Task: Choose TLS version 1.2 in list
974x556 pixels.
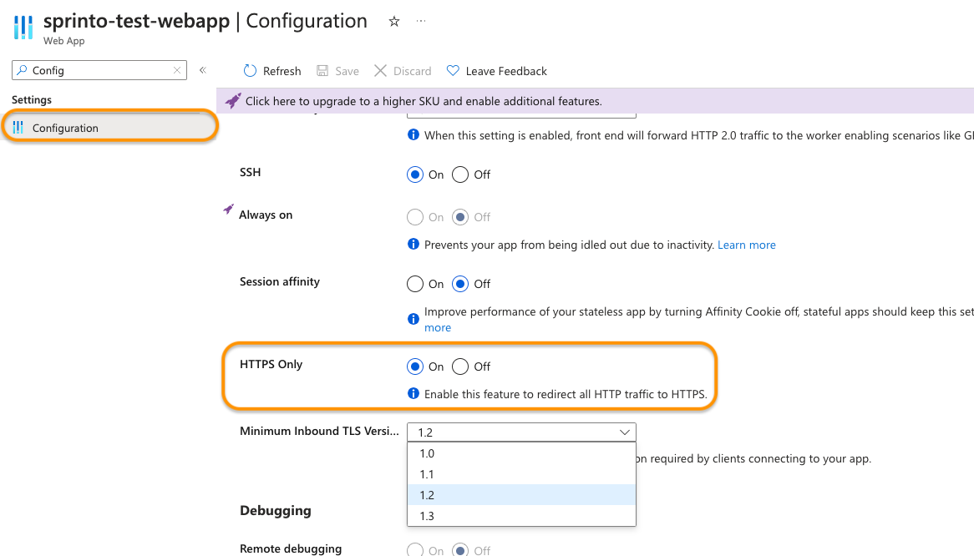Action: click(522, 495)
